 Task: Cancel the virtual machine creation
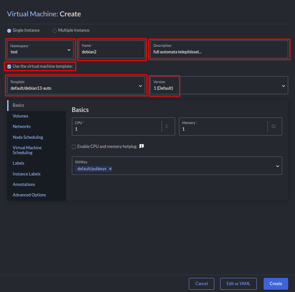(x=201, y=284)
